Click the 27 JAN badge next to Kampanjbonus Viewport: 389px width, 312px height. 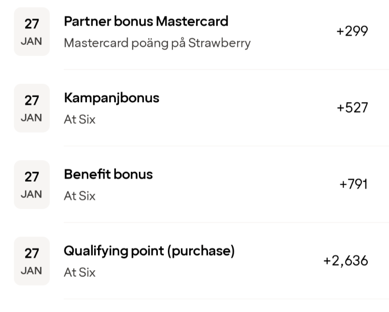[32, 108]
